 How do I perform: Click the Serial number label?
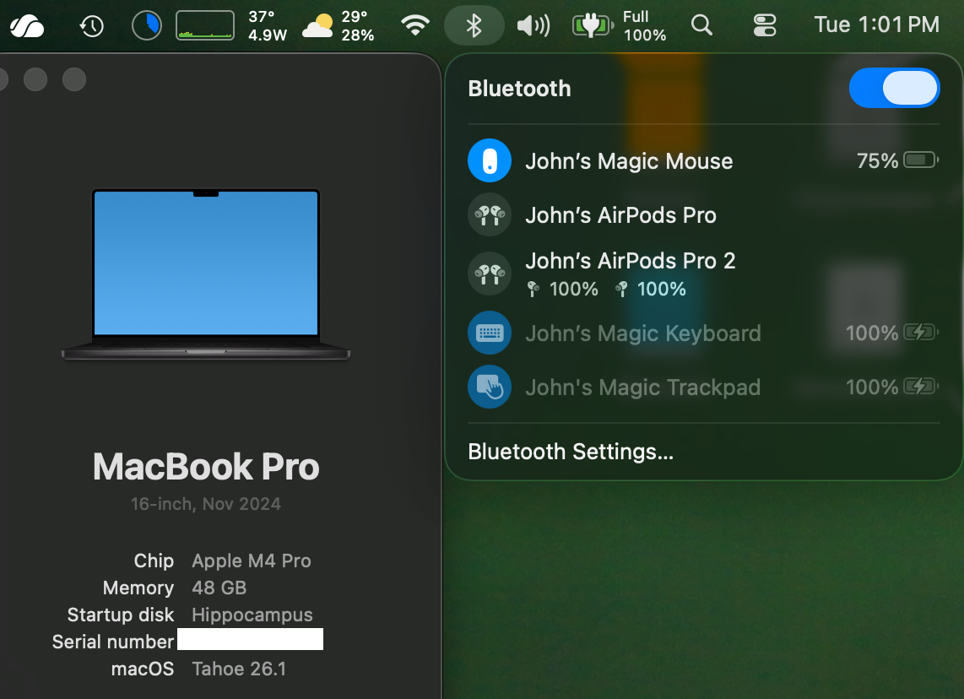(113, 642)
